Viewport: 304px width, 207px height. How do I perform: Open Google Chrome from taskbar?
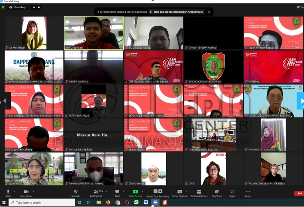point(118,202)
